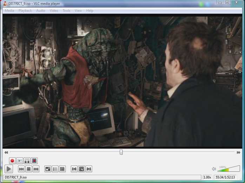
Task: Open the Playback menu
Action: (25, 11)
